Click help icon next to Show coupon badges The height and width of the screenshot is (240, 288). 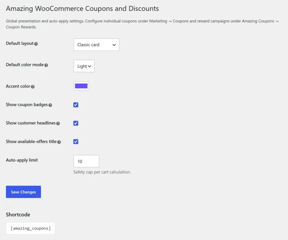pos(50,105)
